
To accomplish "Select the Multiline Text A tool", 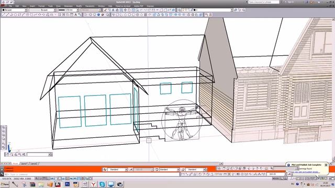I will coord(75,15).
